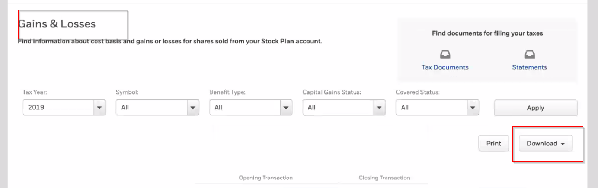Click the "Find documents for filing your taxes" heading
Screen dimensions: 598x188
pyautogui.click(x=487, y=33)
